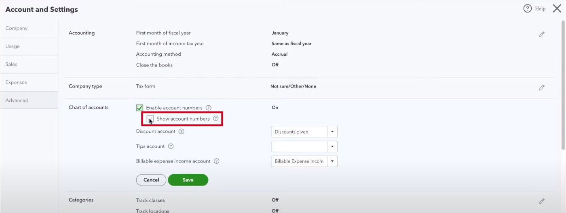The image size is (566, 213).
Task: Click the Company type pencil edit icon
Action: (x=542, y=88)
